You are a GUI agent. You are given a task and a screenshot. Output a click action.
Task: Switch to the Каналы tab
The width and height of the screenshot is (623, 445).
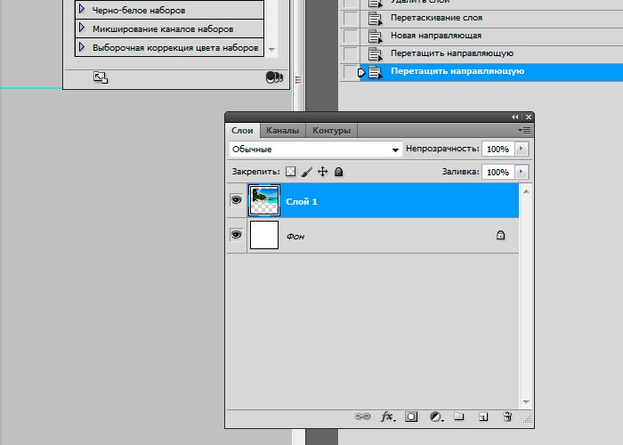click(282, 131)
